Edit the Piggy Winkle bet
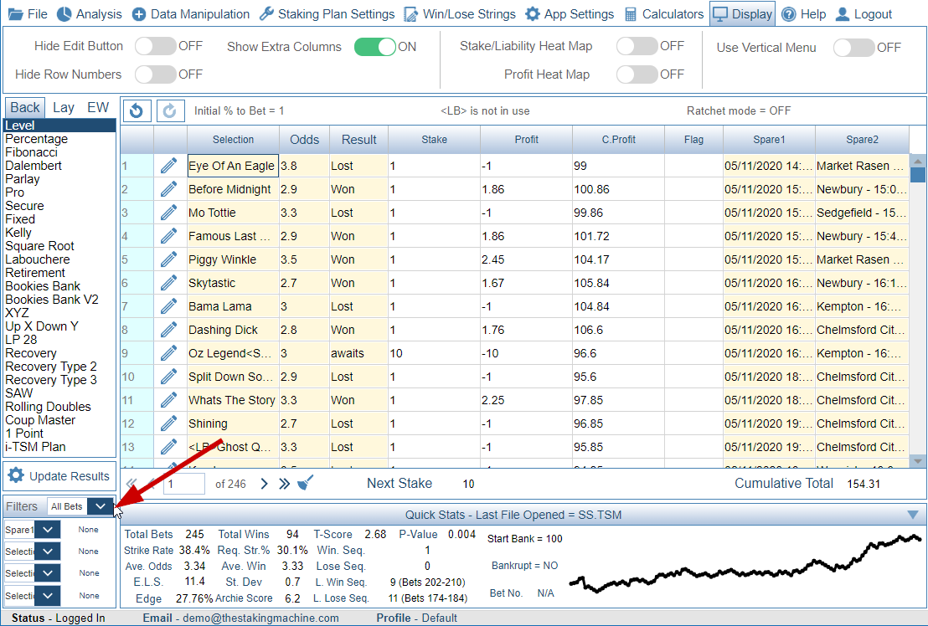928x626 pixels. [168, 259]
